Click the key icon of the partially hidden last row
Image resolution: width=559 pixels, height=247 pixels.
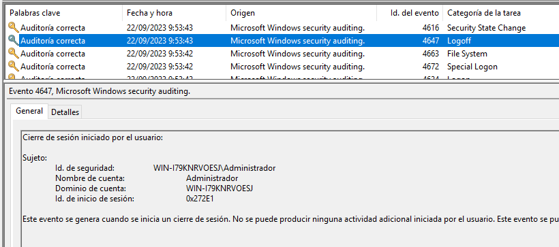[13, 77]
